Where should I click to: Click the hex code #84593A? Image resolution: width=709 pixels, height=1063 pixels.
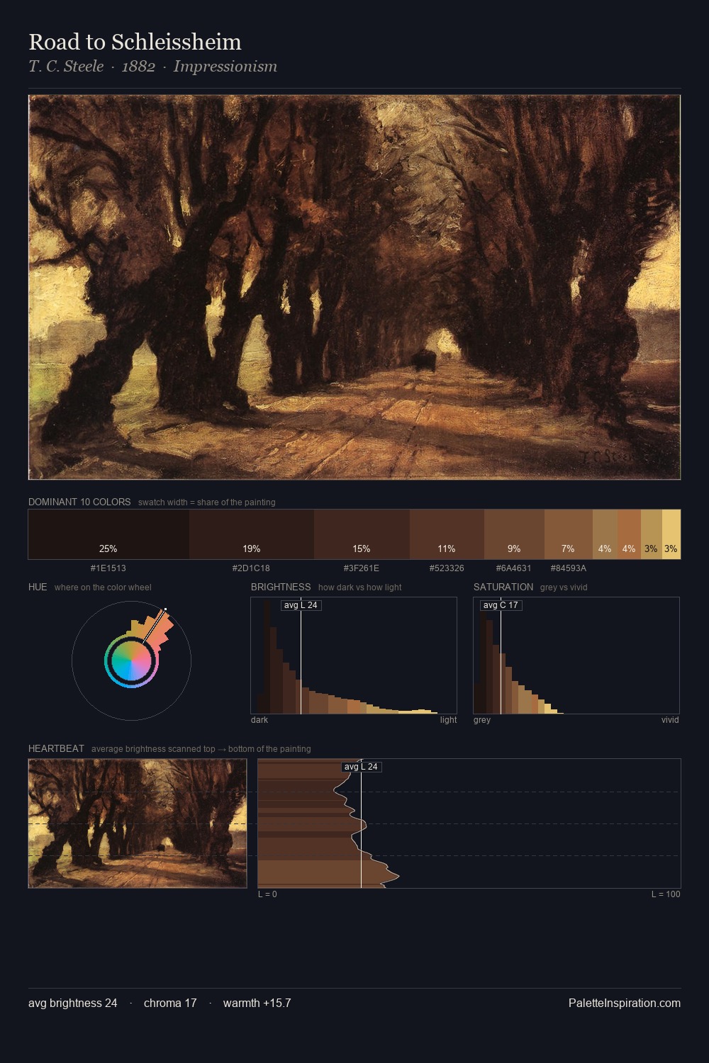(x=568, y=568)
